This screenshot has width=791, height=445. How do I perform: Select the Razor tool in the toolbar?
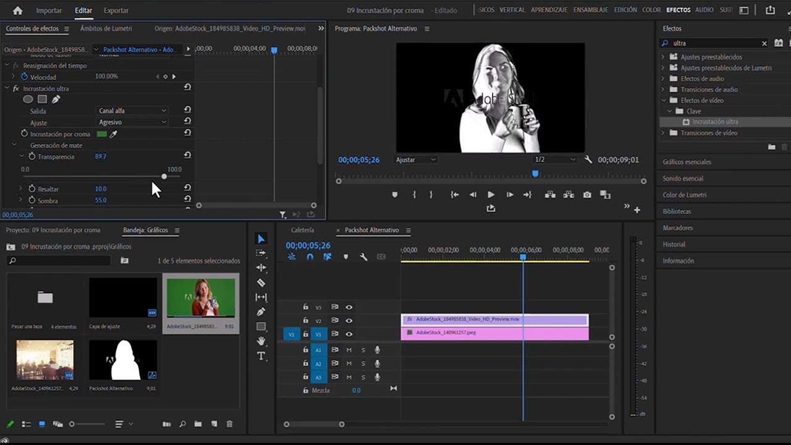tap(261, 282)
